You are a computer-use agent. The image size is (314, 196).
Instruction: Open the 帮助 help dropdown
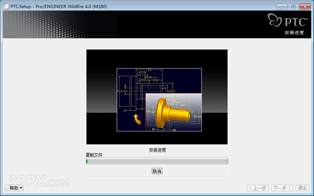click(x=14, y=188)
